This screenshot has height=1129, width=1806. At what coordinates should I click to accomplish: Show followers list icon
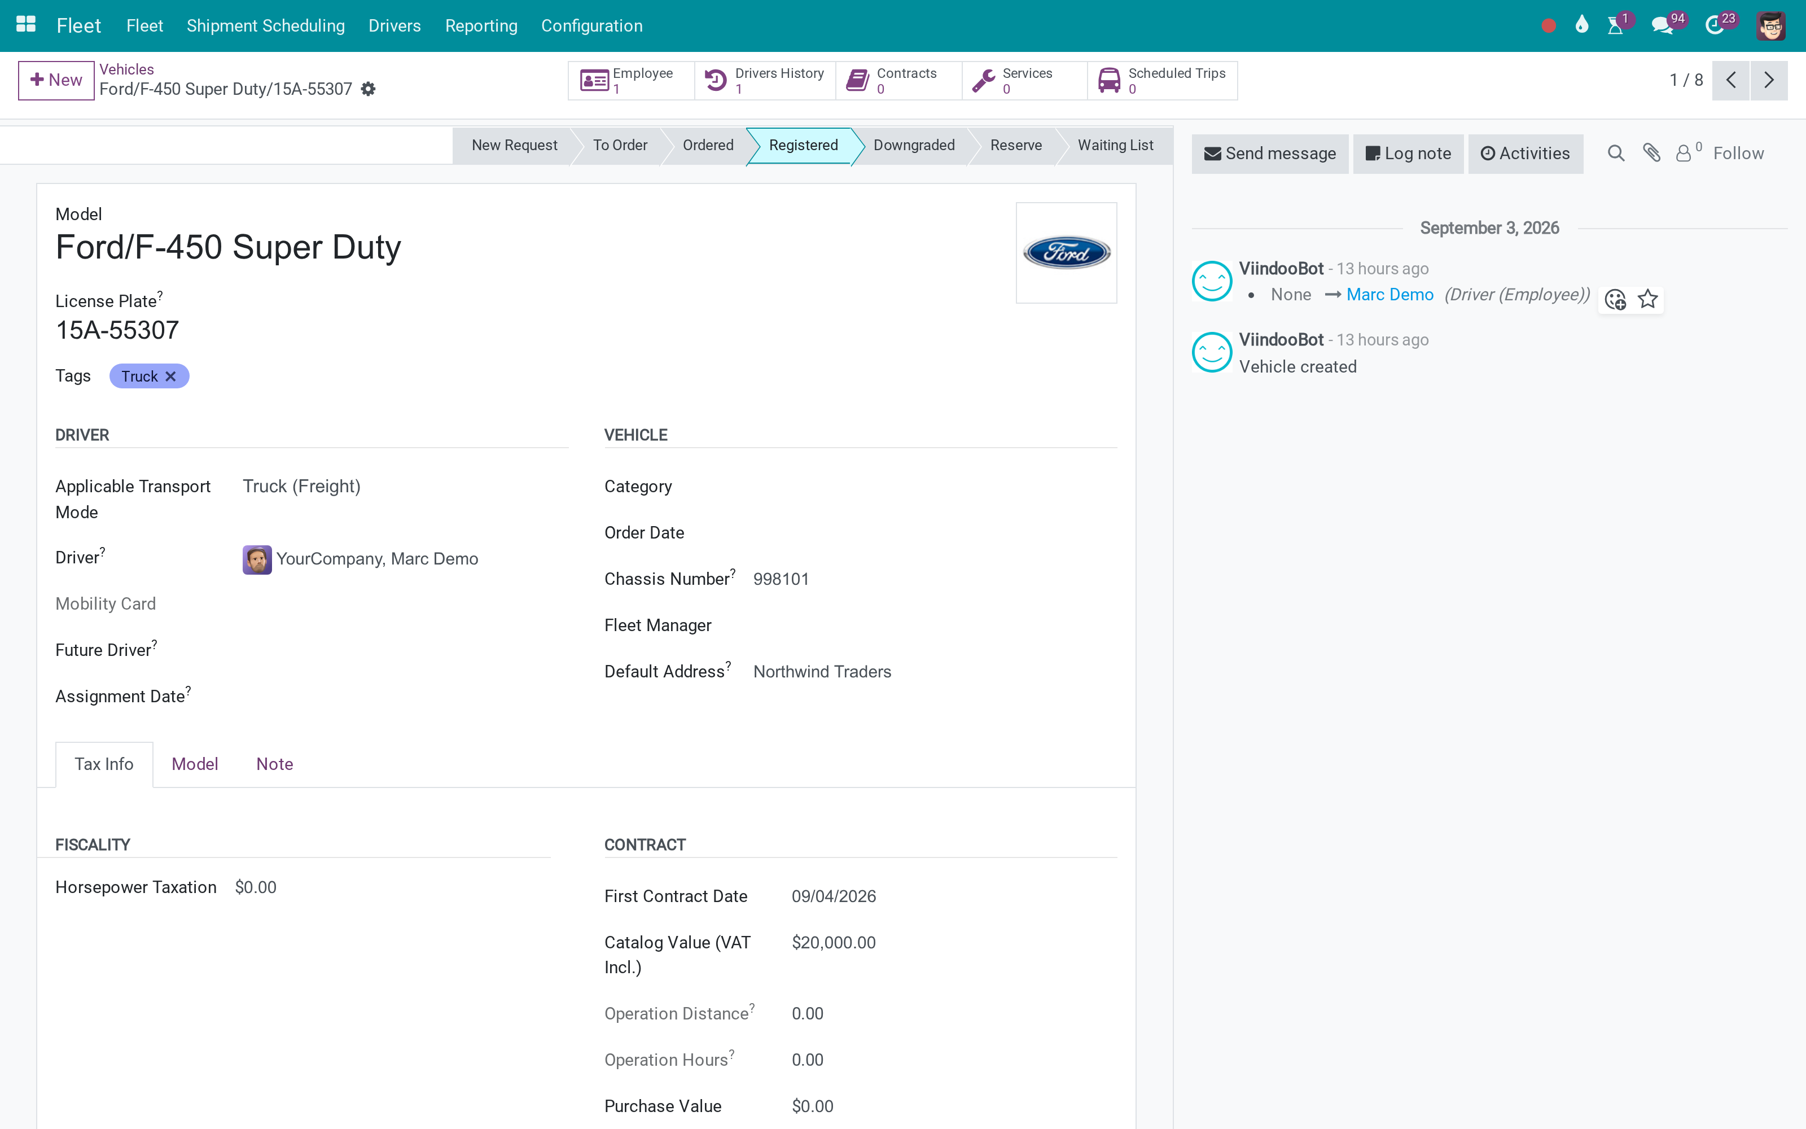pyautogui.click(x=1688, y=152)
